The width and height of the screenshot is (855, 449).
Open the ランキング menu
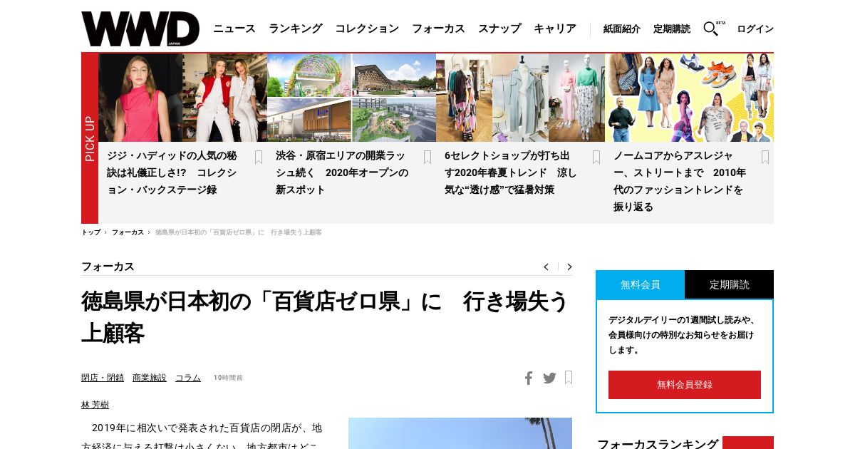tap(296, 29)
